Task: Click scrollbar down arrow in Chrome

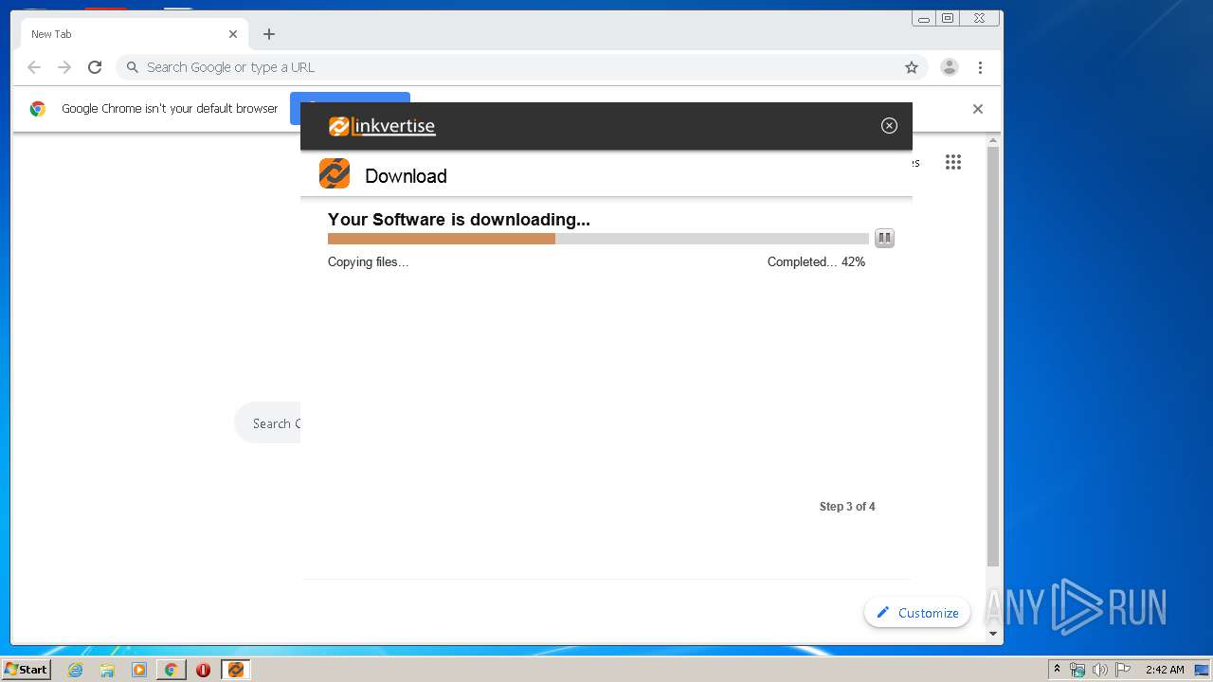Action: (993, 634)
